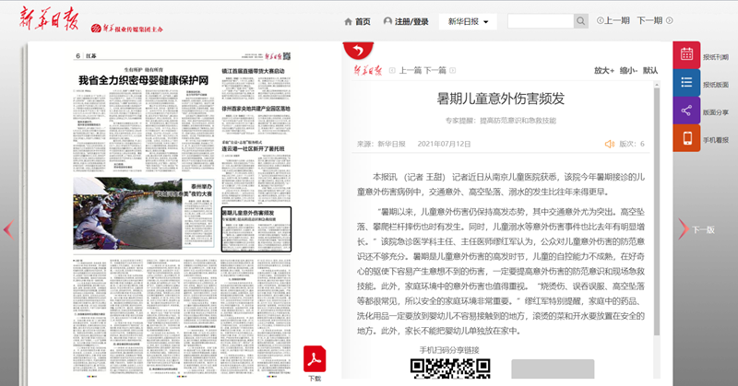This screenshot has width=738, height=386.
Task: Click the red back arrow button
Action: click(358, 50)
